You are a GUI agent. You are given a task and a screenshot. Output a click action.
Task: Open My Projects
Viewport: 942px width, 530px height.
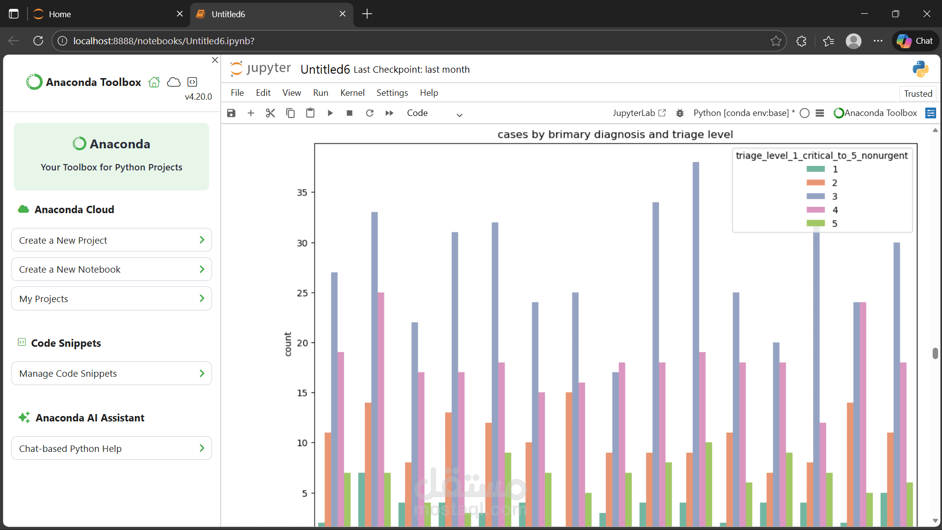(x=111, y=299)
